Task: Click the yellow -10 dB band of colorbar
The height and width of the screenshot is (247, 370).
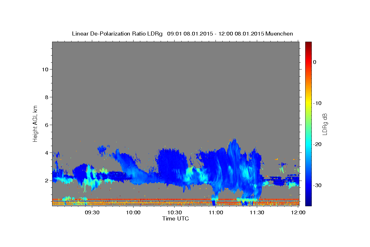Action: point(308,103)
